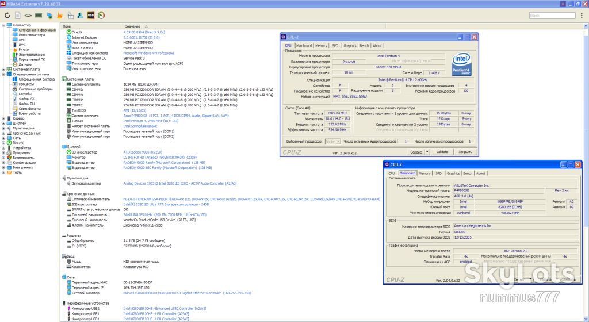Select Сертификаты tree item
Viewport: 589px width, 322px height.
(29, 109)
